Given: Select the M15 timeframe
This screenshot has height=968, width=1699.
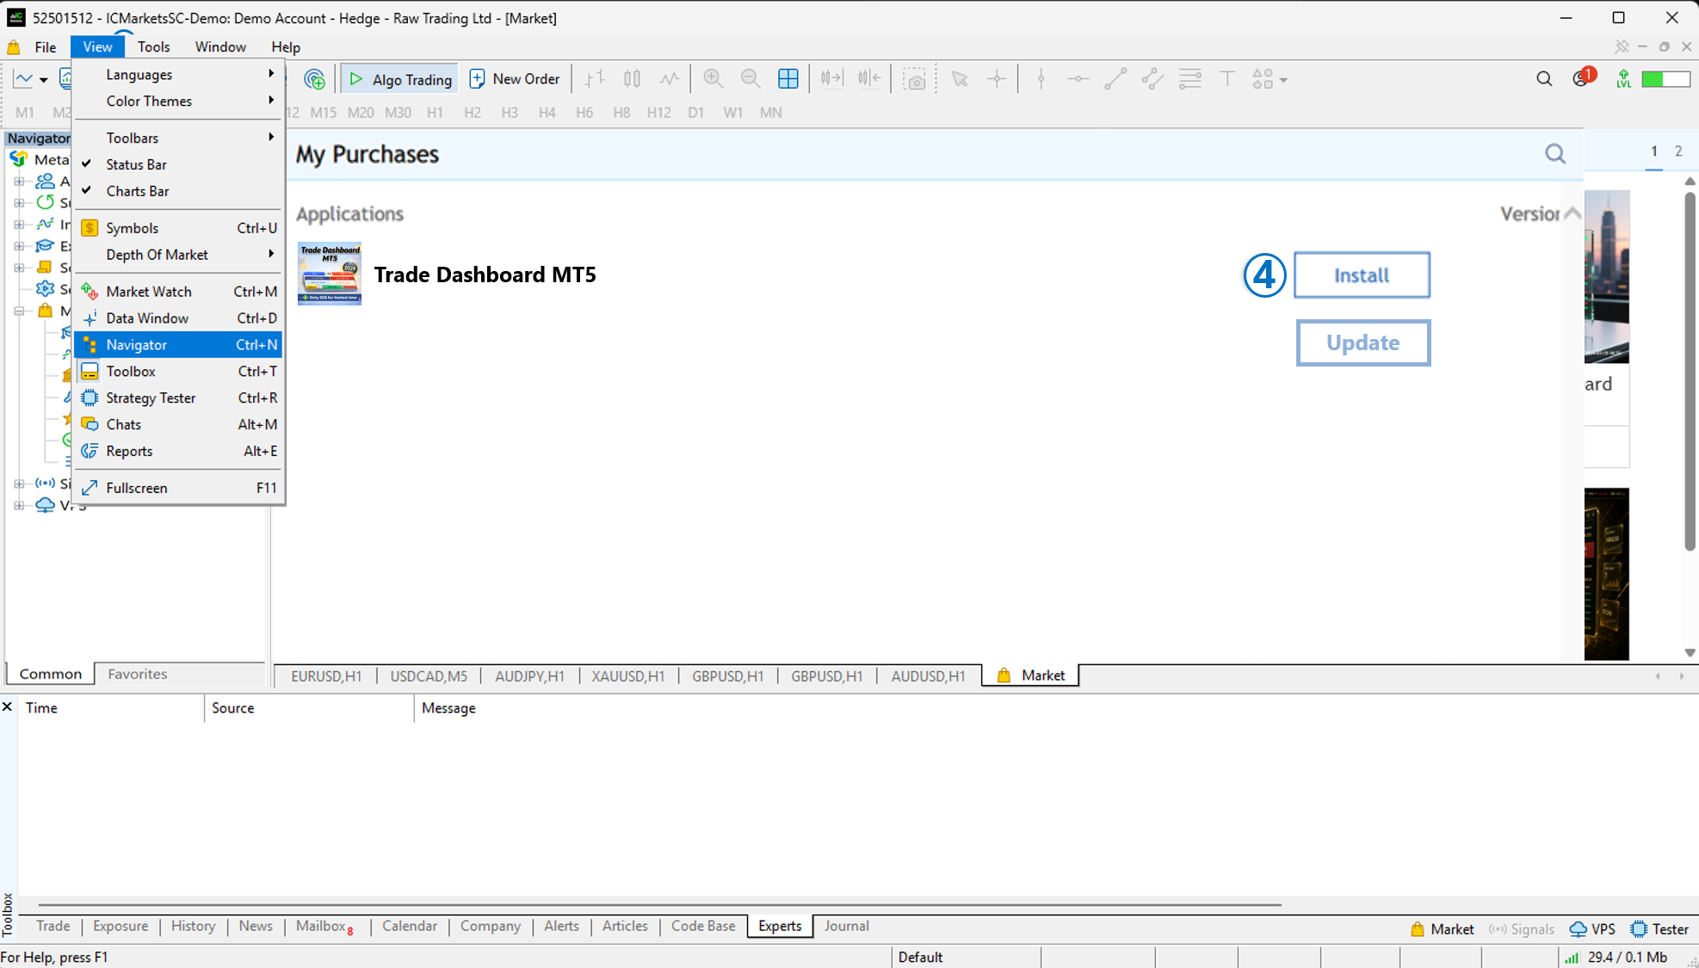Looking at the screenshot, I should (x=323, y=113).
